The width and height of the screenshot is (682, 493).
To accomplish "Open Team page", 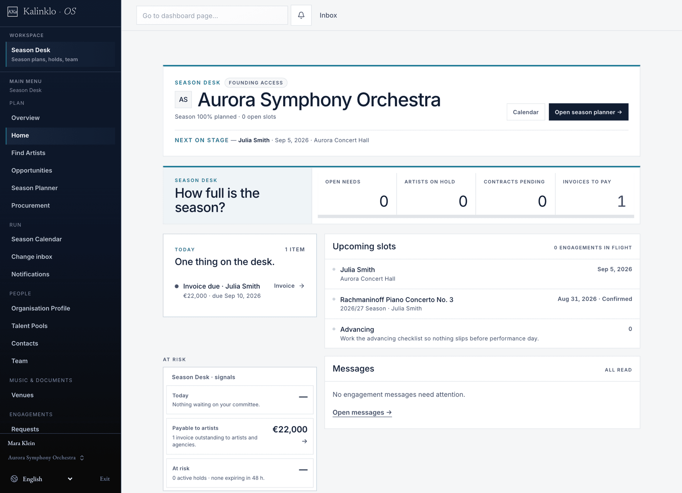I will (x=60, y=361).
